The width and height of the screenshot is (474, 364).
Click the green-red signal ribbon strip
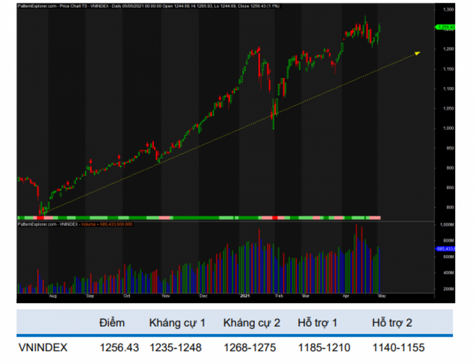[x=199, y=217]
